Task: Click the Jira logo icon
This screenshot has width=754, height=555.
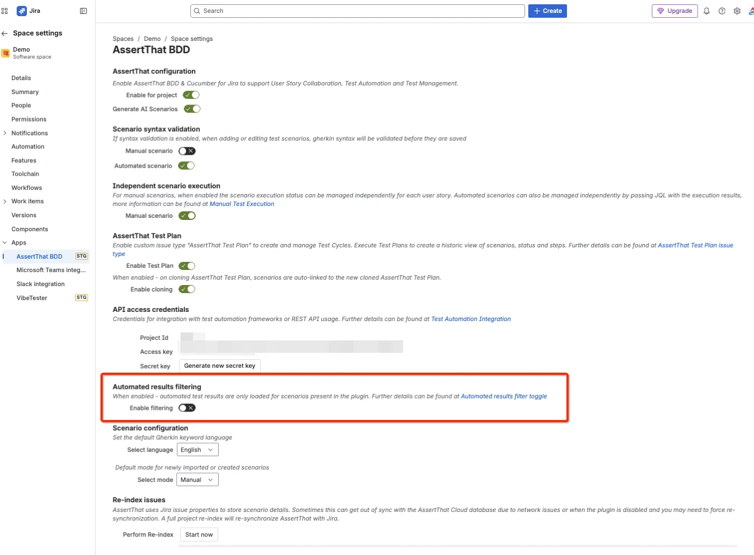Action: tap(21, 11)
